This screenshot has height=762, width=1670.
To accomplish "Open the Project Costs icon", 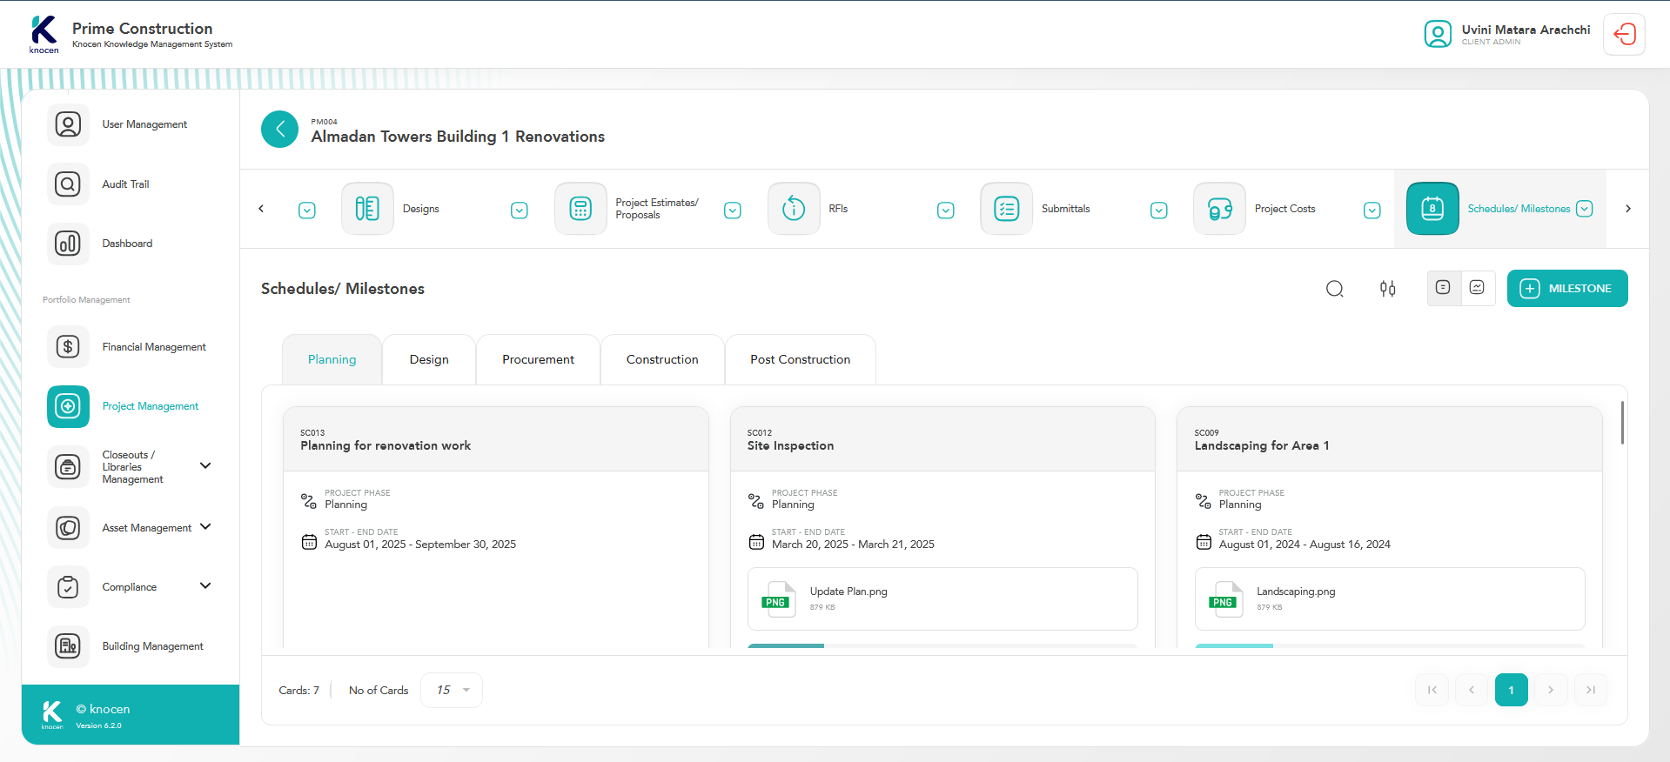I will 1219,209.
